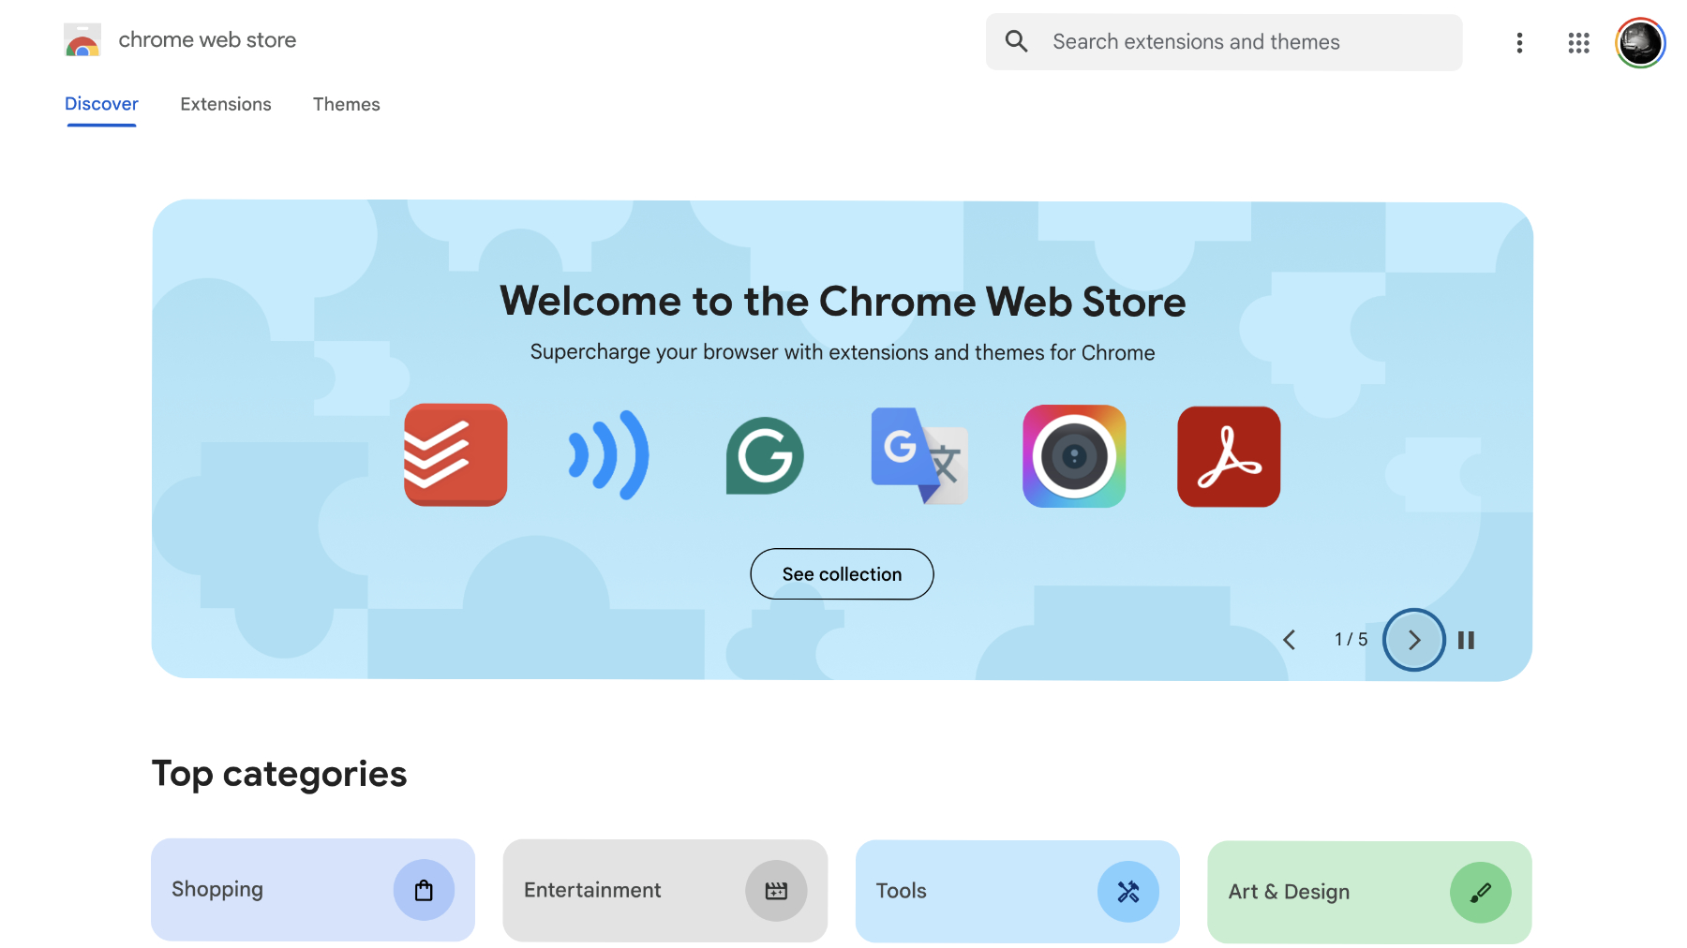Click the Google Translate extension icon
The height and width of the screenshot is (948, 1687).
[x=918, y=455]
